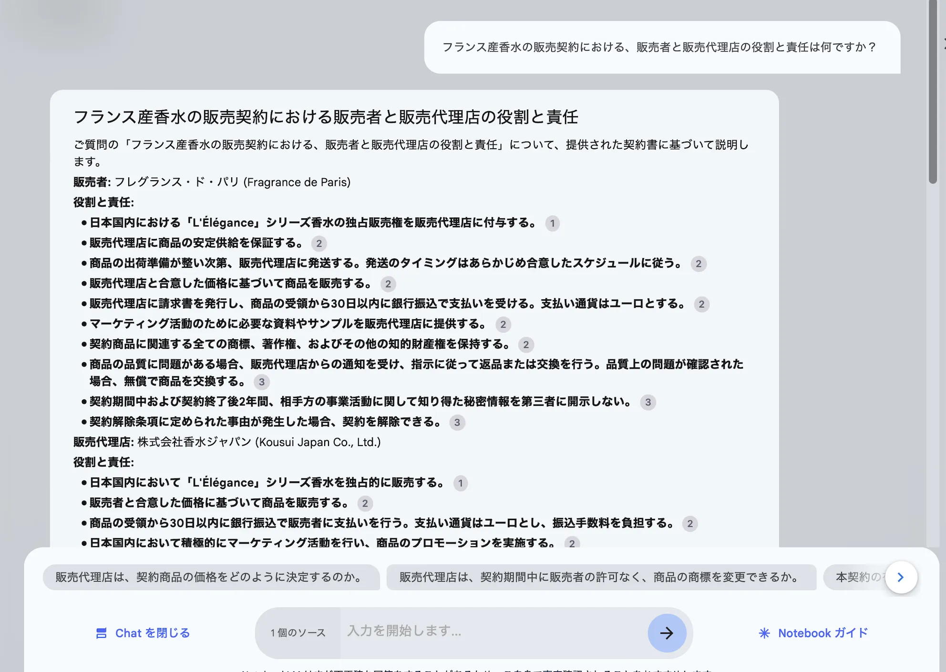The image size is (946, 672).
Task: Open the Notebook ガイド link
Action: (813, 633)
